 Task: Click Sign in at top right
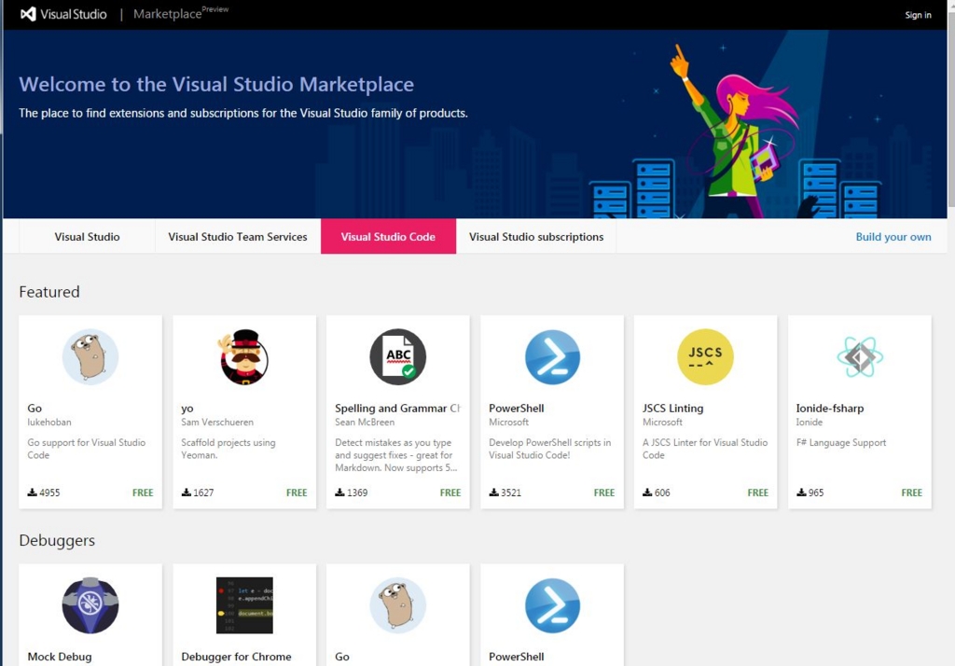pos(918,15)
